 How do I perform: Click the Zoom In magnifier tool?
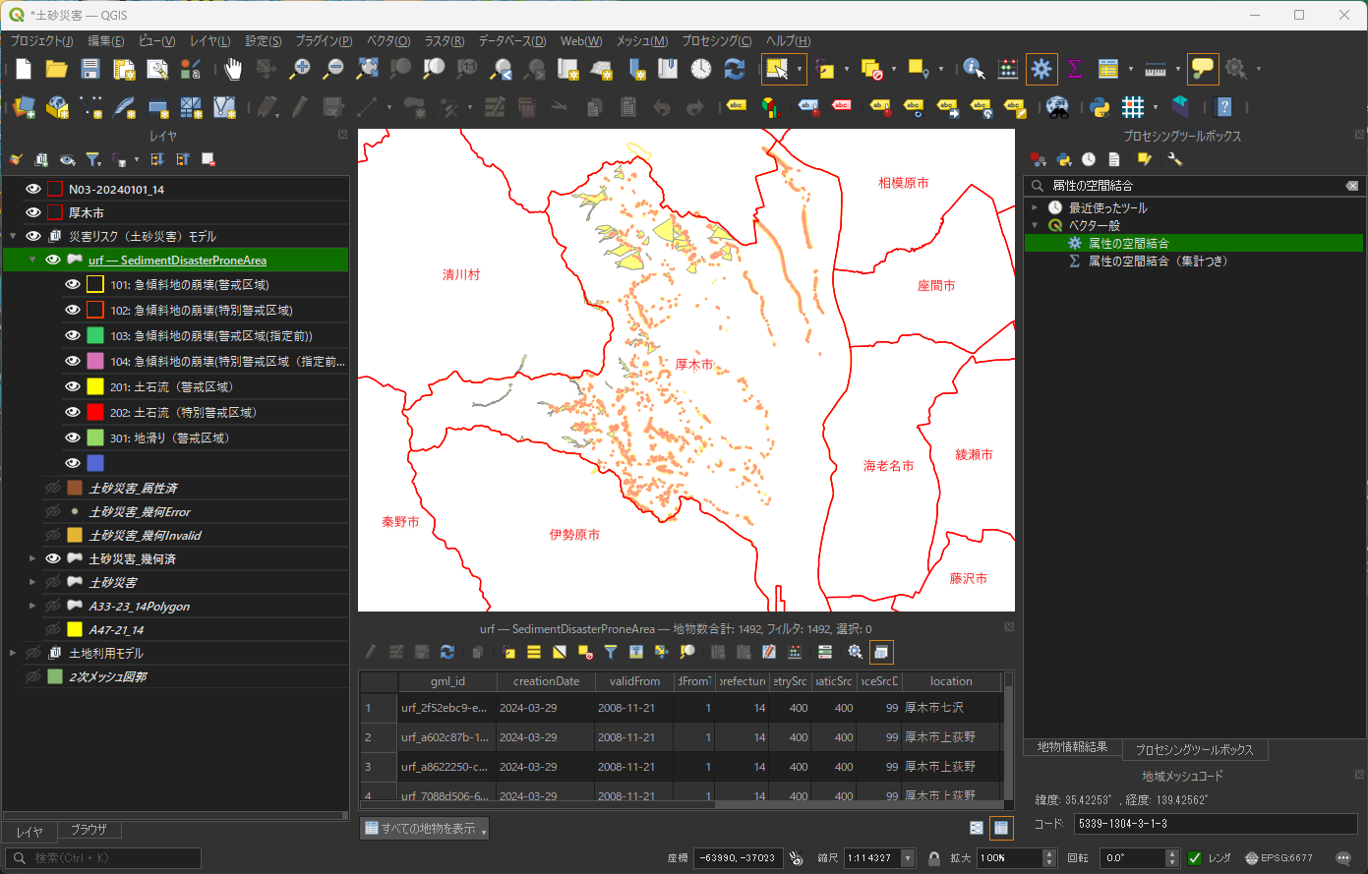(301, 69)
